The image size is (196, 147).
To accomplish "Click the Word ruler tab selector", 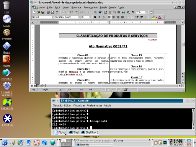I will [33, 22].
